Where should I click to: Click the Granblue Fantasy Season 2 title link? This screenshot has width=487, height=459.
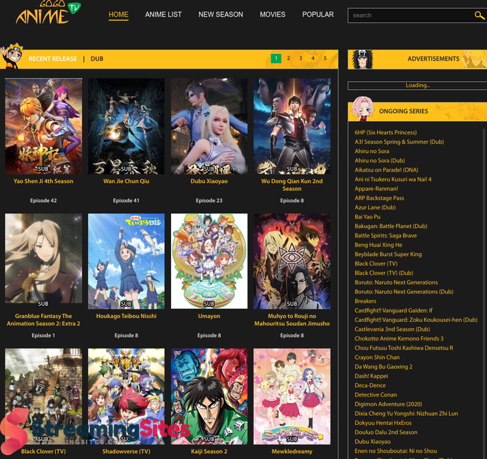pos(43,320)
